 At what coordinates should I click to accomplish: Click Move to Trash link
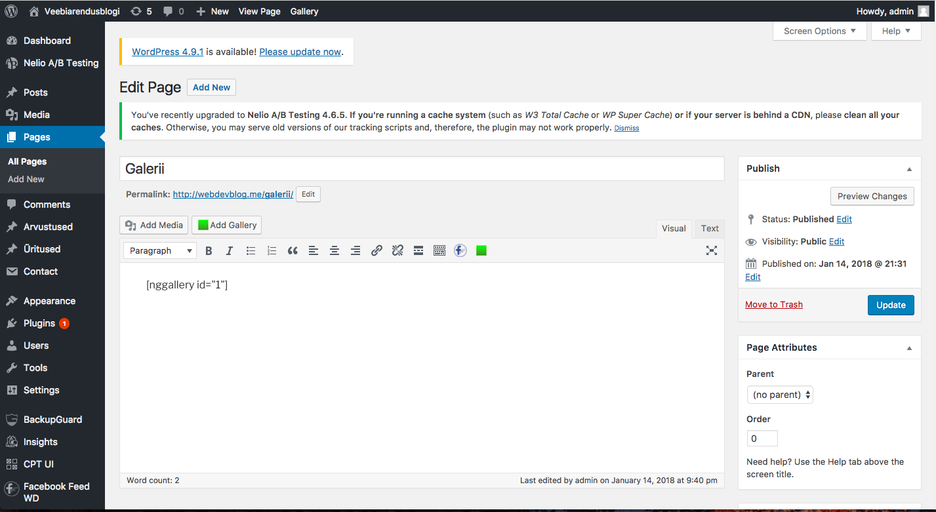pos(774,305)
